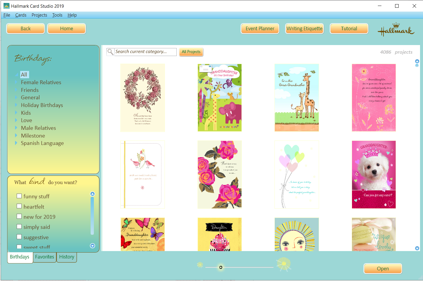Click the scroll-down arrow of card gallery

click(417, 248)
